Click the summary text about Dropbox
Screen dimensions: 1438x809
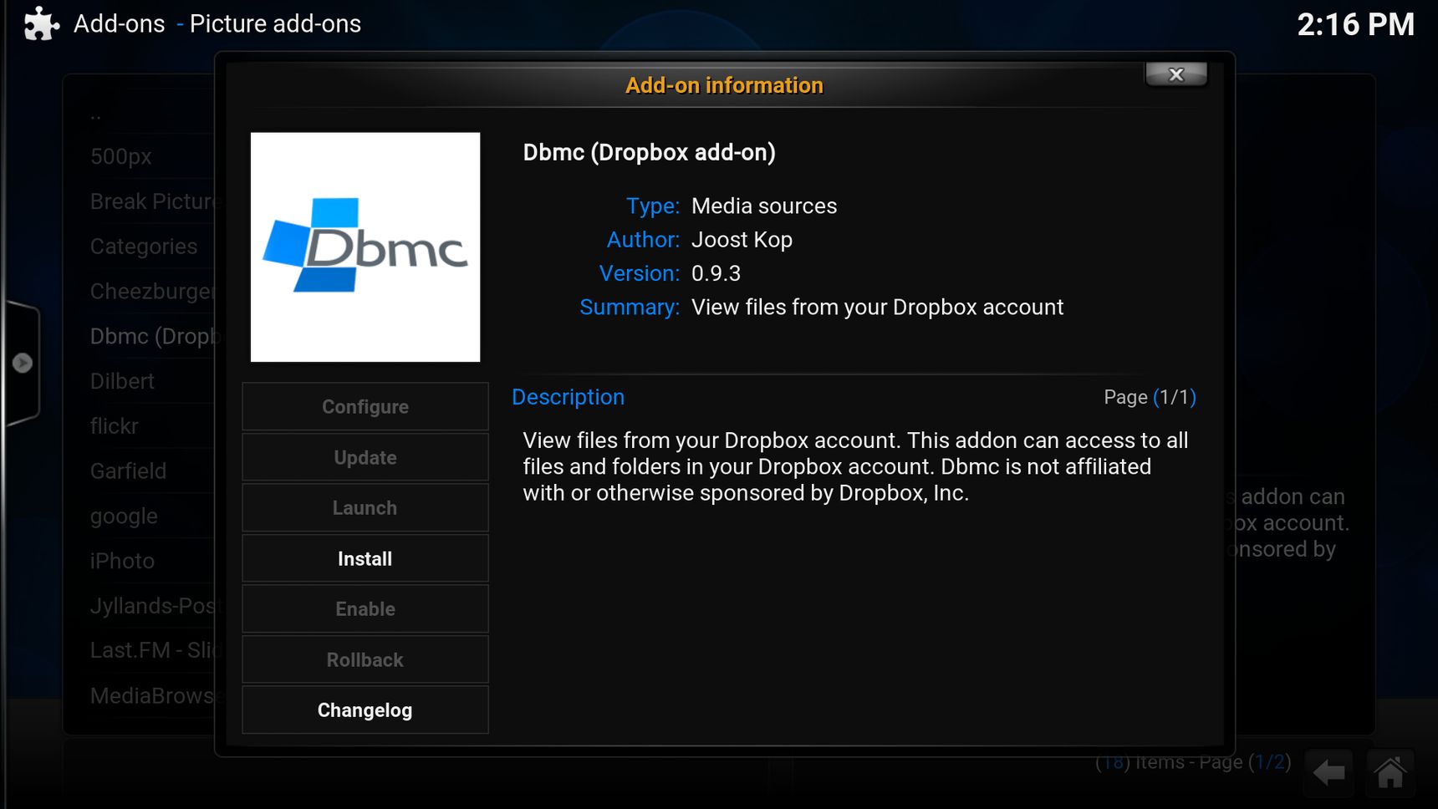[x=877, y=308]
